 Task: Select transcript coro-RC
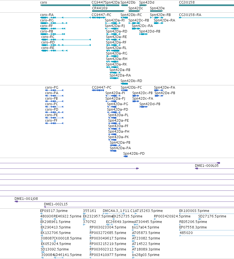coord(66,40)
